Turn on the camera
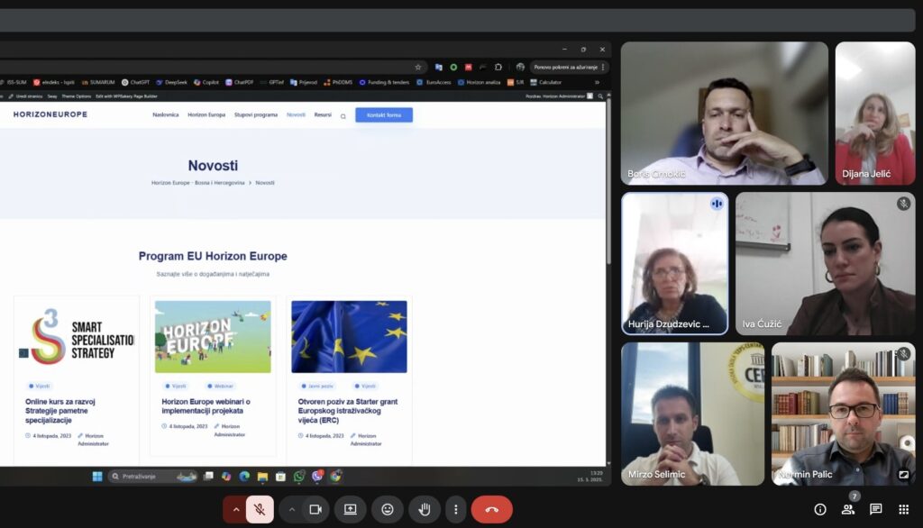This screenshot has width=923, height=528. (315, 509)
